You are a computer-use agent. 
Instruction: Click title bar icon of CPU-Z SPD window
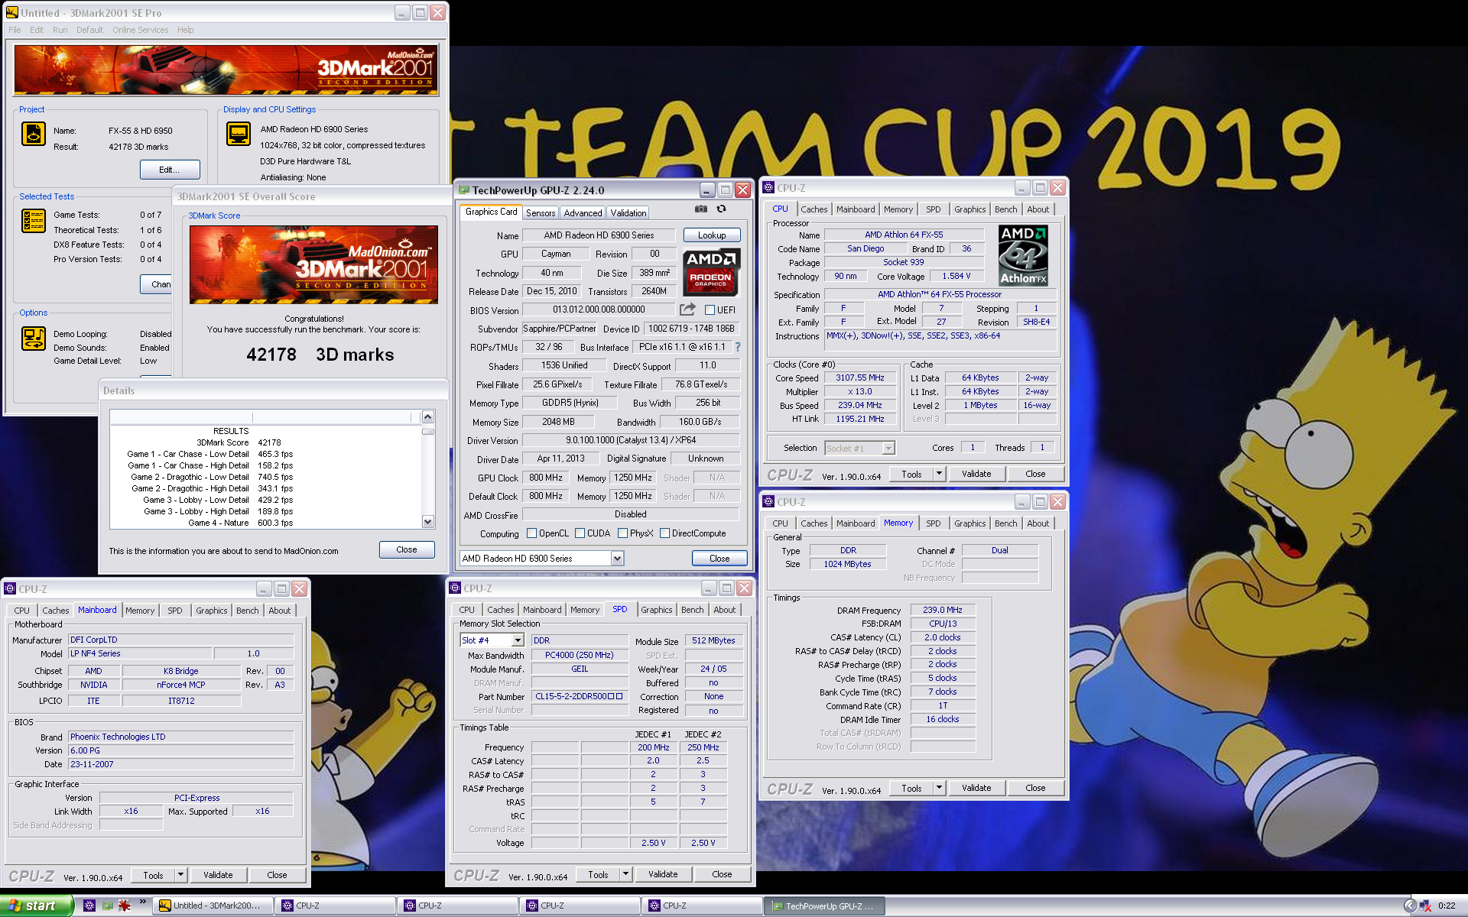[x=455, y=588]
